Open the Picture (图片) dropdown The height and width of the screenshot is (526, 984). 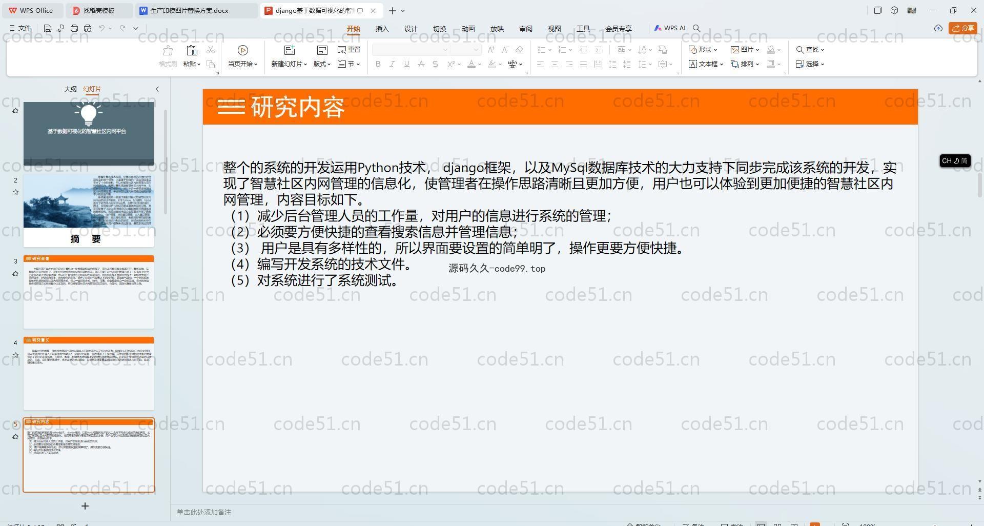745,50
